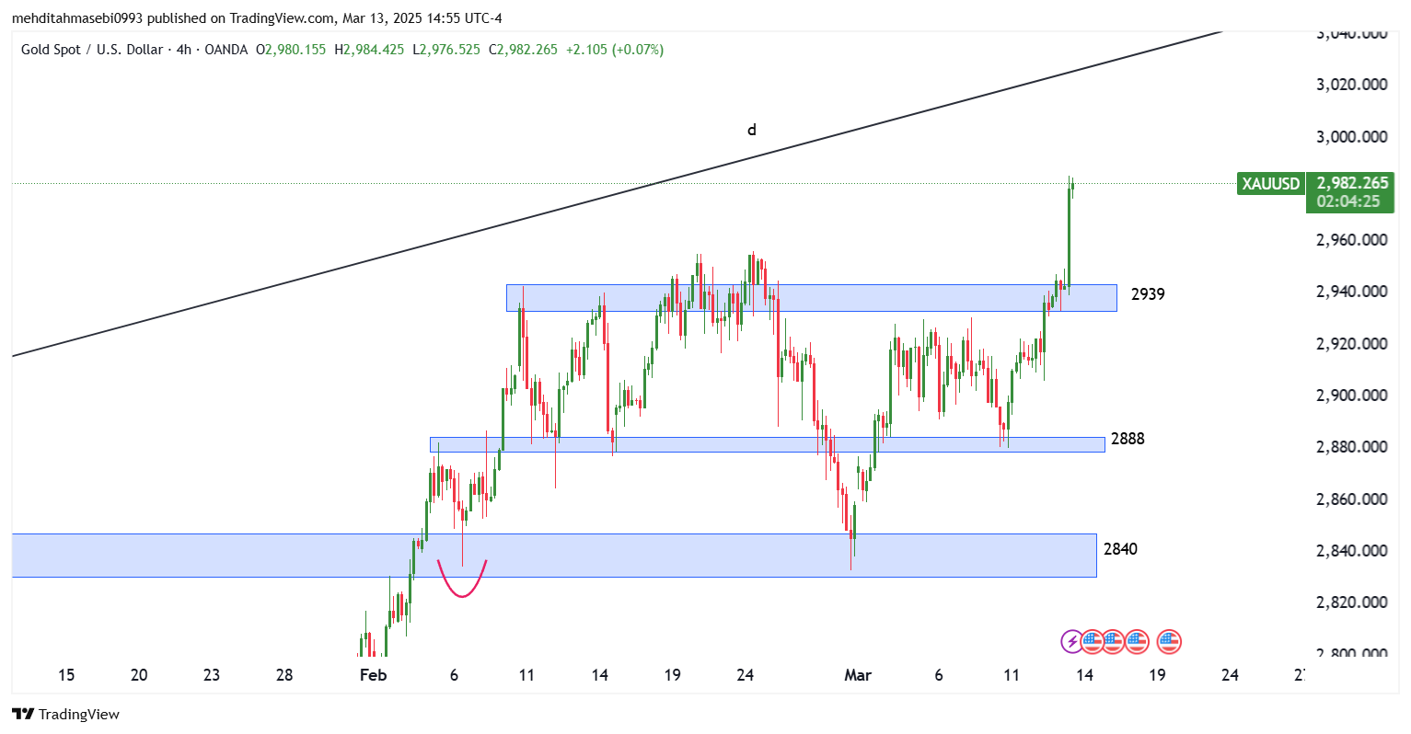1411x734 pixels.
Task: Click the mehditahmasebi0993 publisher line
Action: click(257, 18)
